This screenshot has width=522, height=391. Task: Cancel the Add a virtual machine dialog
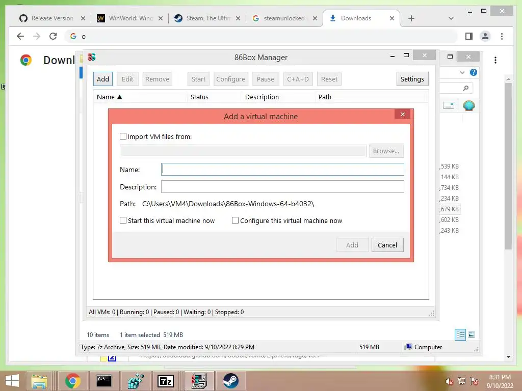click(387, 245)
